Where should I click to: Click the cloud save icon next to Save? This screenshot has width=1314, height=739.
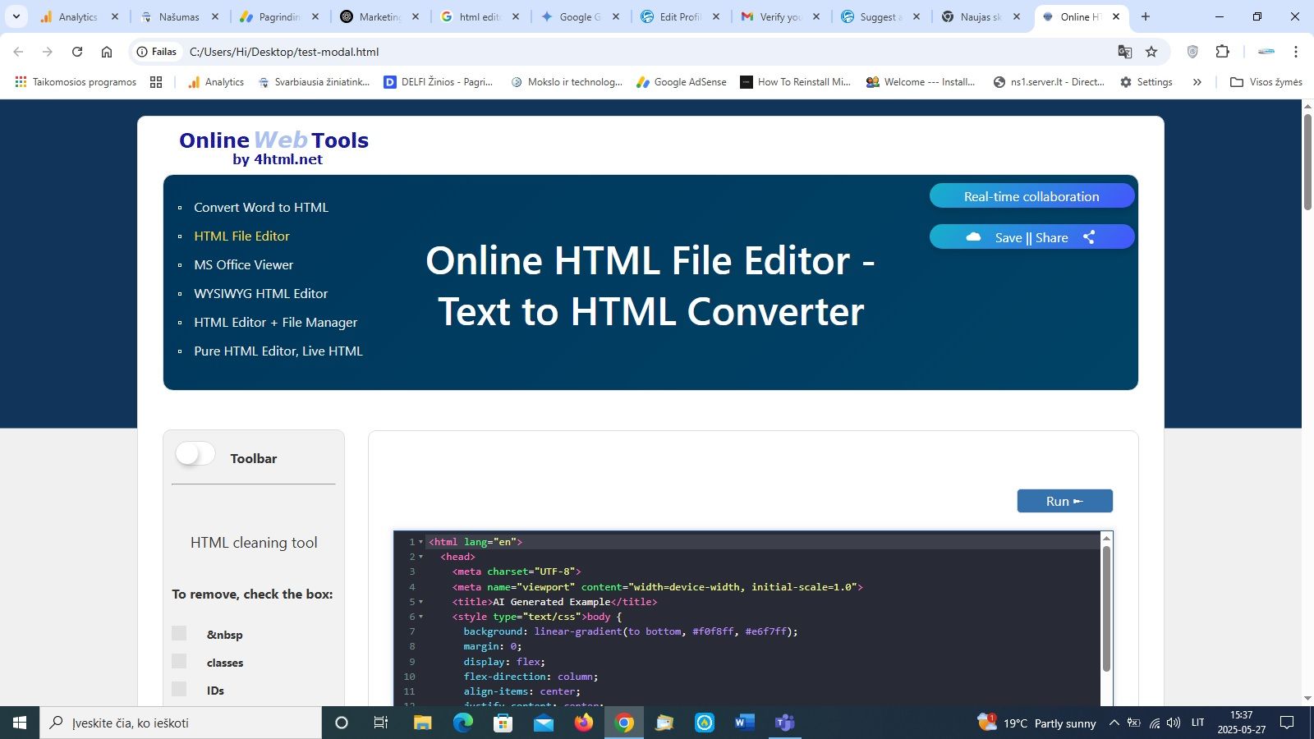(972, 236)
